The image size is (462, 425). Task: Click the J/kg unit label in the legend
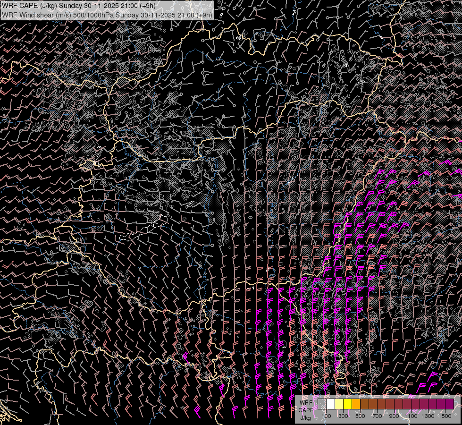pyautogui.click(x=306, y=417)
